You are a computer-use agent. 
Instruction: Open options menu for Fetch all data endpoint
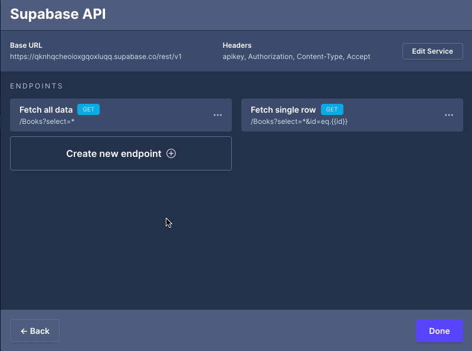click(217, 115)
